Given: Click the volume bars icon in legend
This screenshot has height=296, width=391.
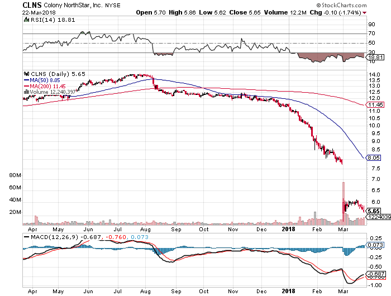Looking at the screenshot, I should 26,92.
